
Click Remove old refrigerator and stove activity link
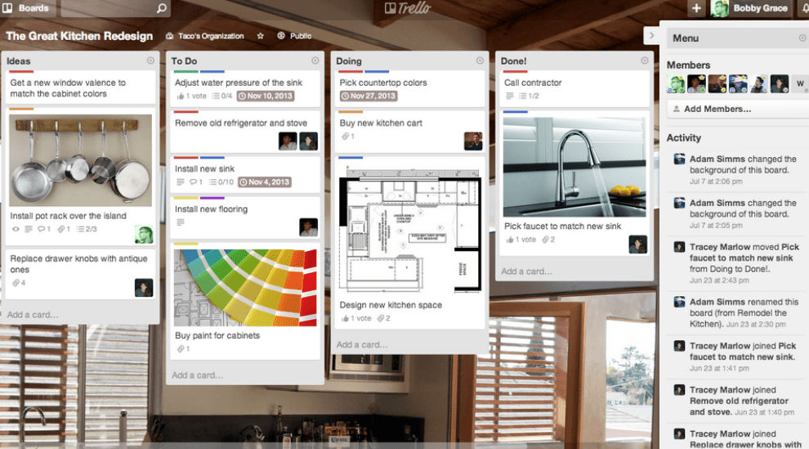739,406
